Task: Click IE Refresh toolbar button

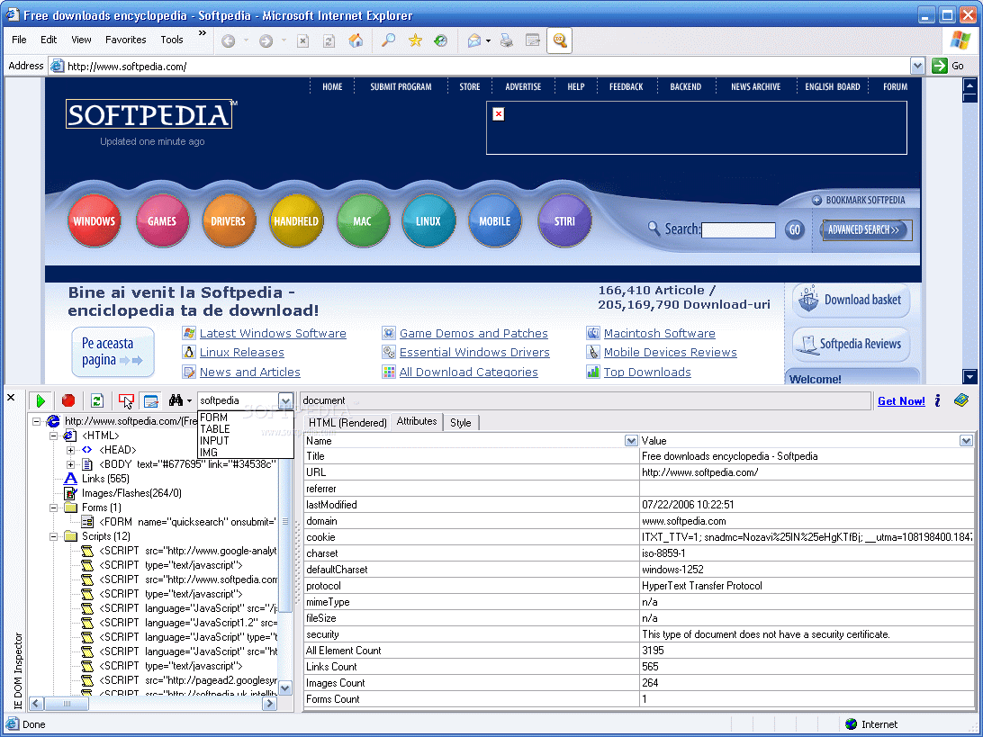Action: [x=329, y=40]
